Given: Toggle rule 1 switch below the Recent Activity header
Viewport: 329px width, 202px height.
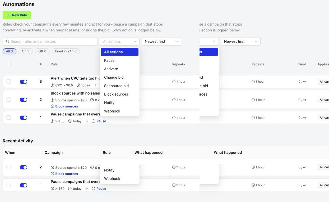Looking at the screenshot, I should point(24,185).
